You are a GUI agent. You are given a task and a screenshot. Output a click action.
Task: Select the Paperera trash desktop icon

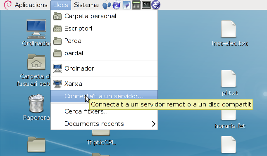pos(36,103)
